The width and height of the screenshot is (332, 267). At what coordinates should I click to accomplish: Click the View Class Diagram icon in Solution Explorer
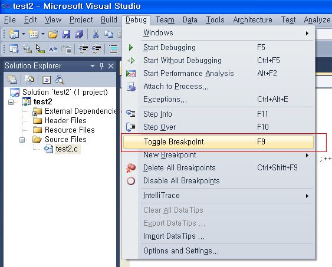[x=60, y=80]
